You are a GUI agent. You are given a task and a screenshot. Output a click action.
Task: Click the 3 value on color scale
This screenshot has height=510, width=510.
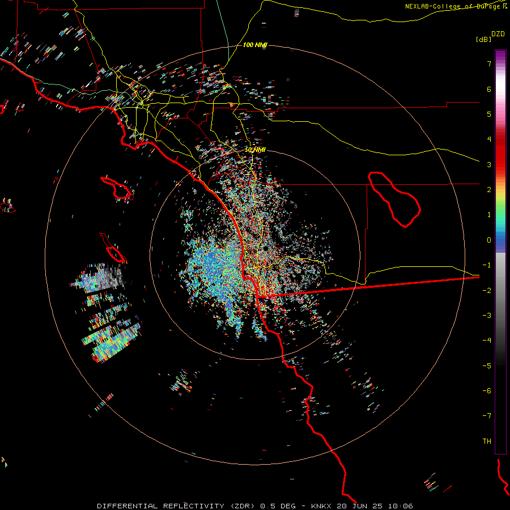(489, 164)
